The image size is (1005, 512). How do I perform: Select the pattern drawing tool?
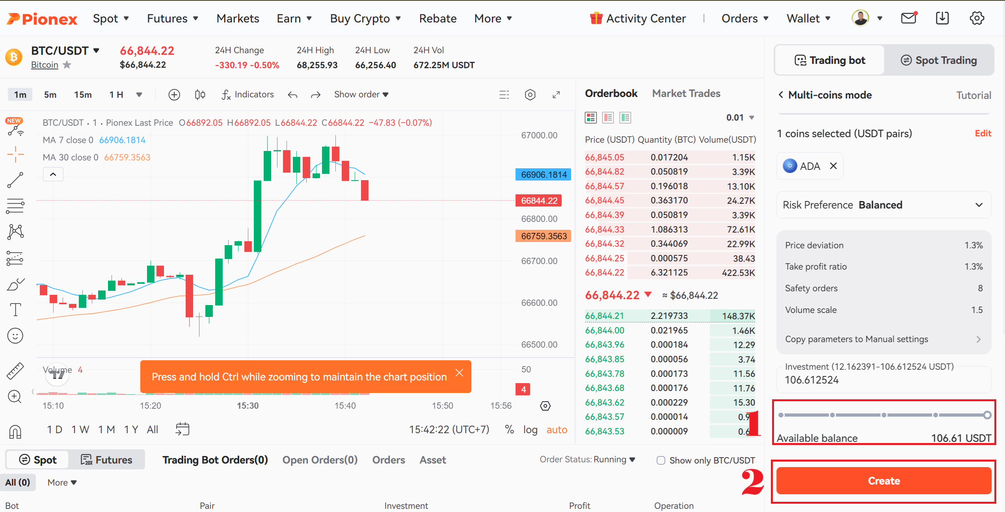pos(15,232)
